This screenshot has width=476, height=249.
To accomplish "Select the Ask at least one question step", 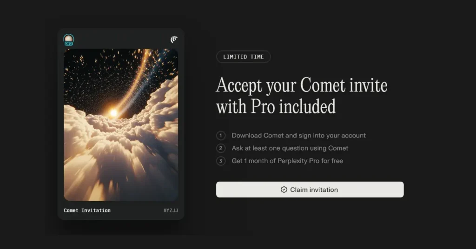I will tap(290, 148).
